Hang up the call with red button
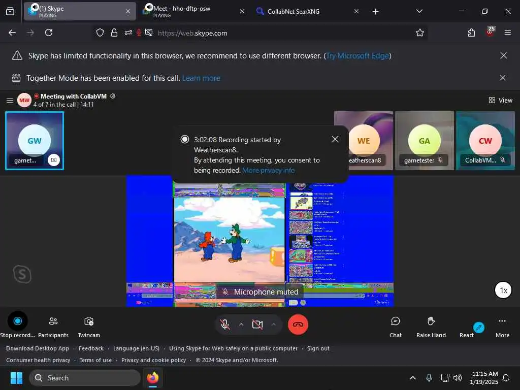 [x=298, y=324]
